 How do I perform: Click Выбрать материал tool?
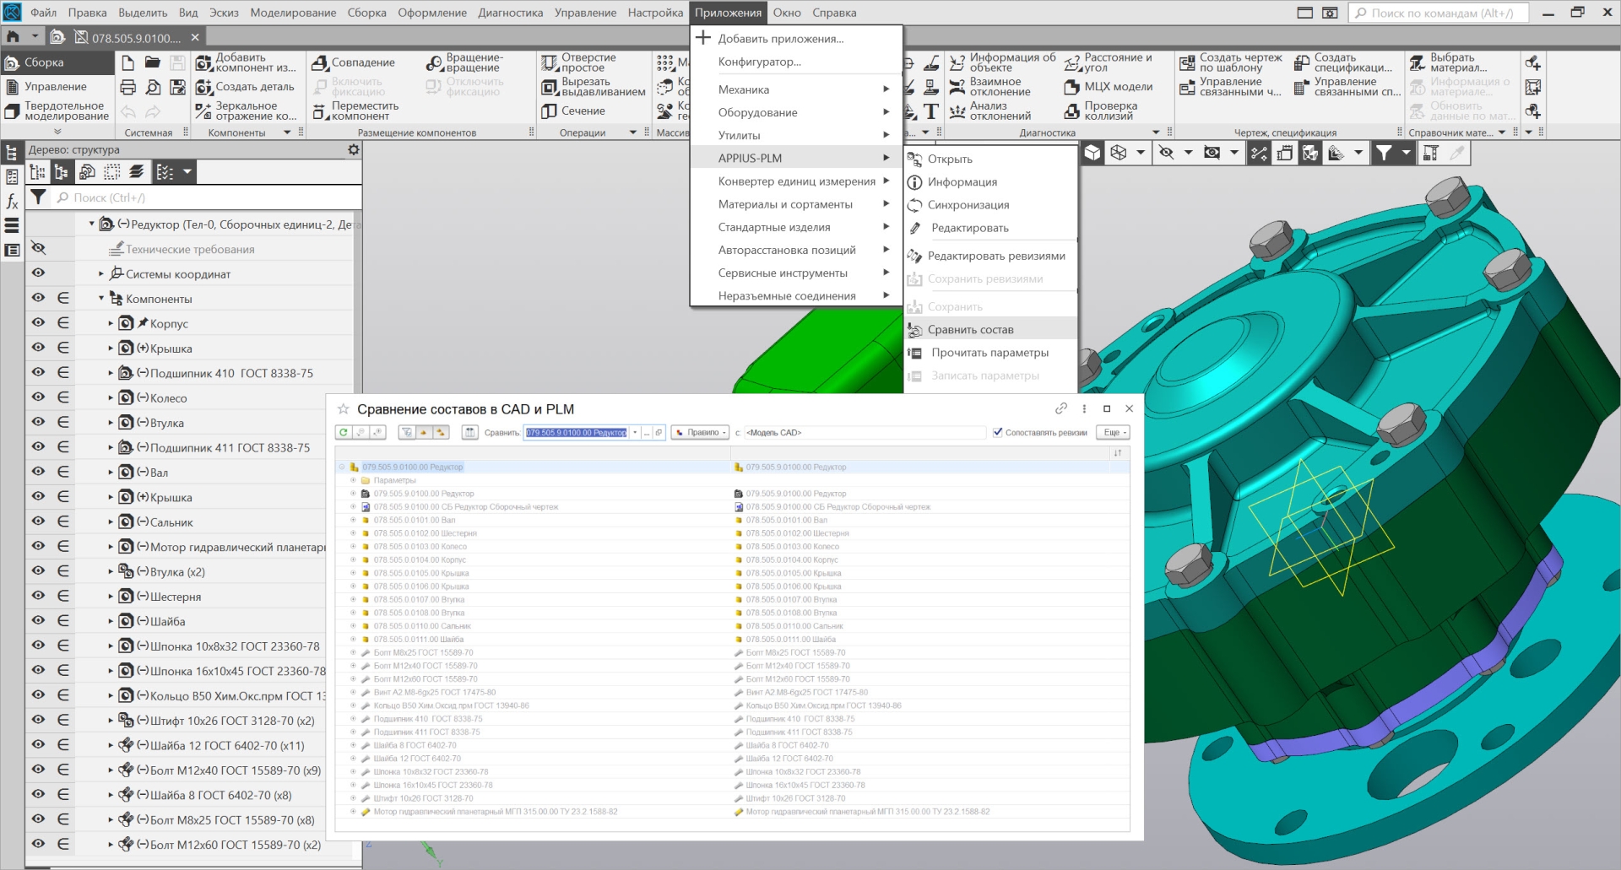[1448, 62]
